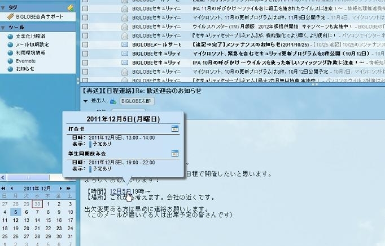The image size is (385, 246).
Task: Check the box for 10月の更新プログラムは8件 mail
Action: [85, 71]
